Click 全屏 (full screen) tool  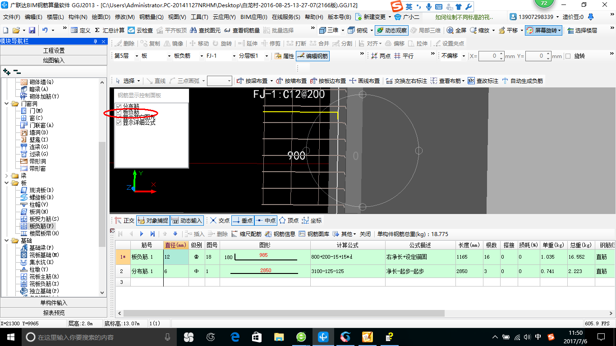[456, 30]
